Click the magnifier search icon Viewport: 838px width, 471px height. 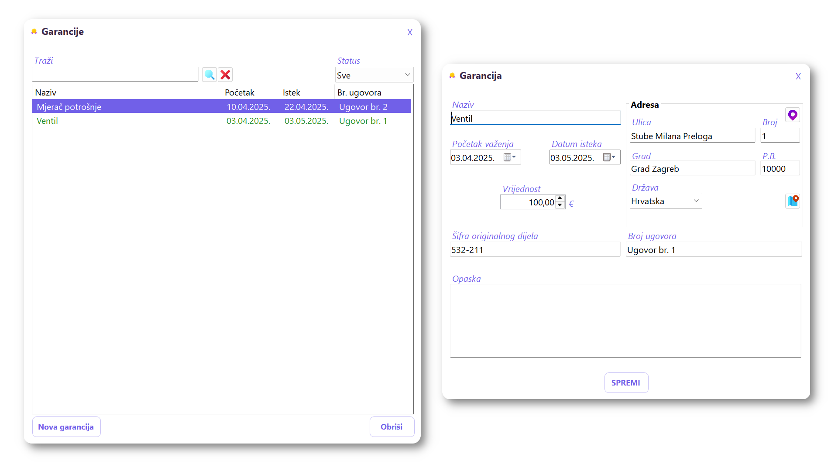(209, 75)
